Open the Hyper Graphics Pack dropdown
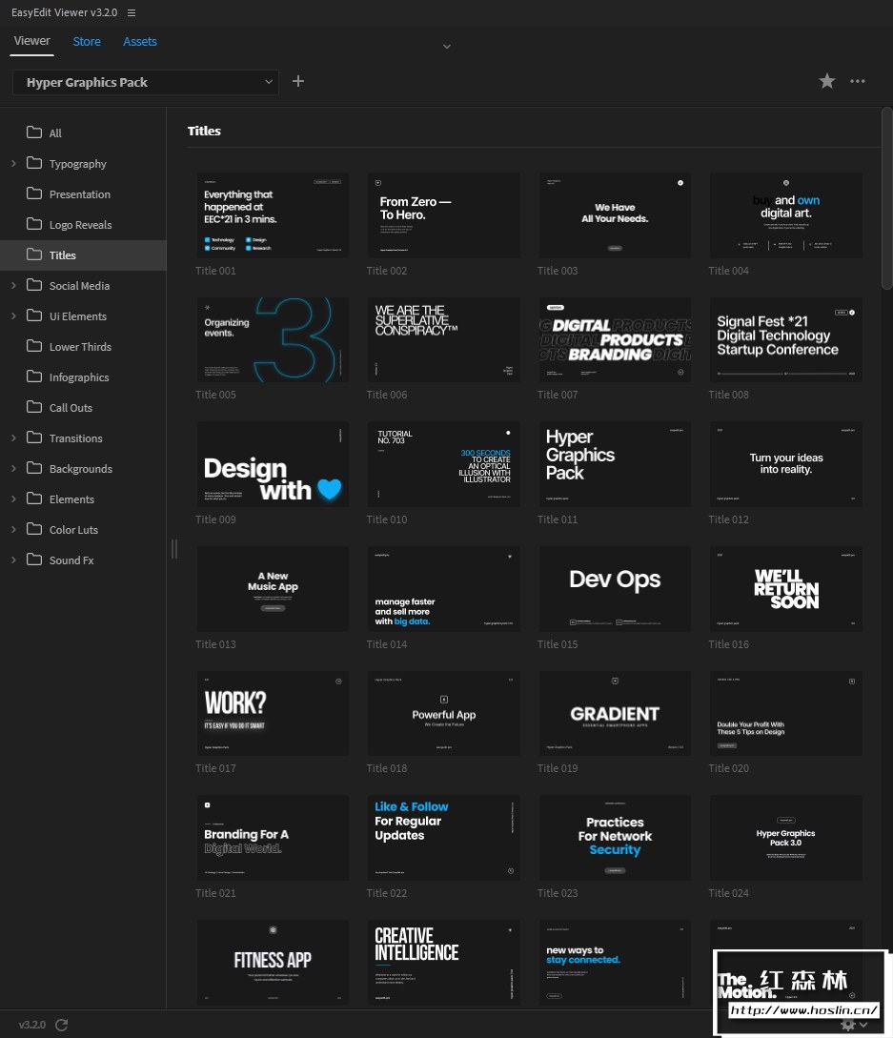The width and height of the screenshot is (893, 1038). (145, 82)
